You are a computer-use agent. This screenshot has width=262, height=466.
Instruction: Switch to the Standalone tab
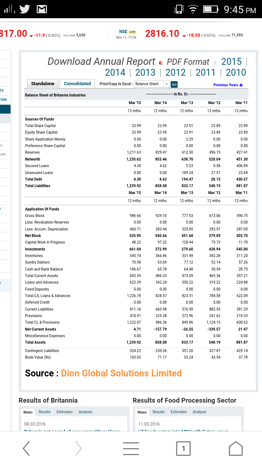click(43, 84)
